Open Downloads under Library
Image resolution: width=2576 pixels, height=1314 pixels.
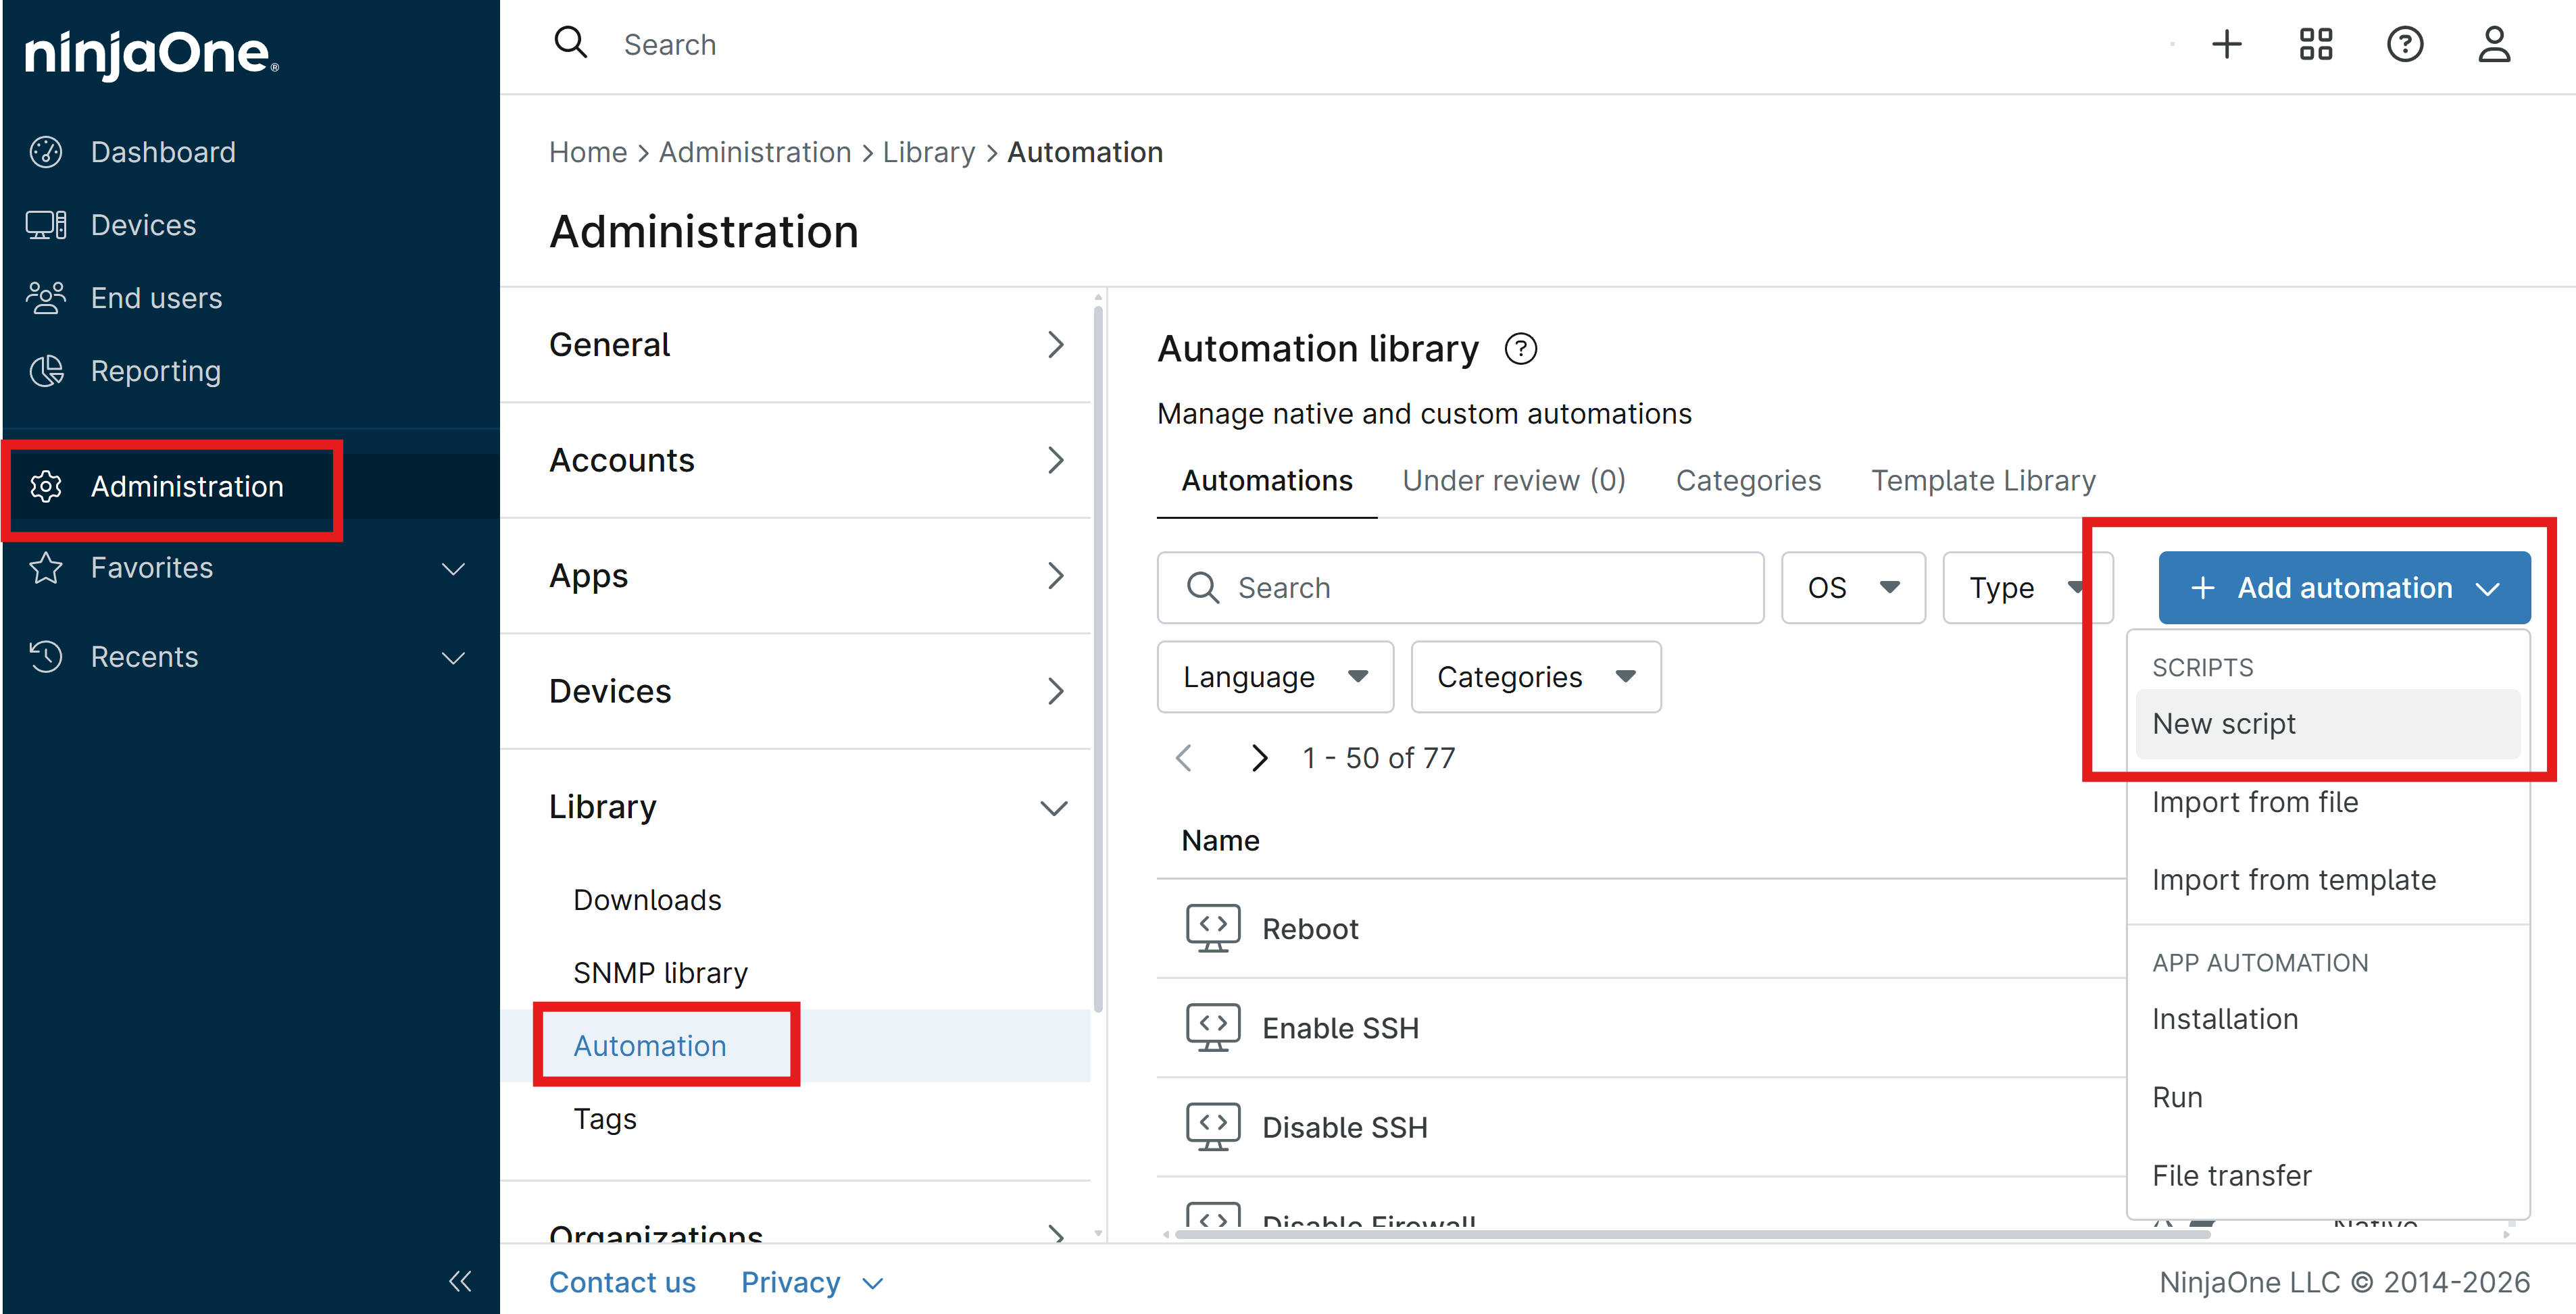pos(647,900)
